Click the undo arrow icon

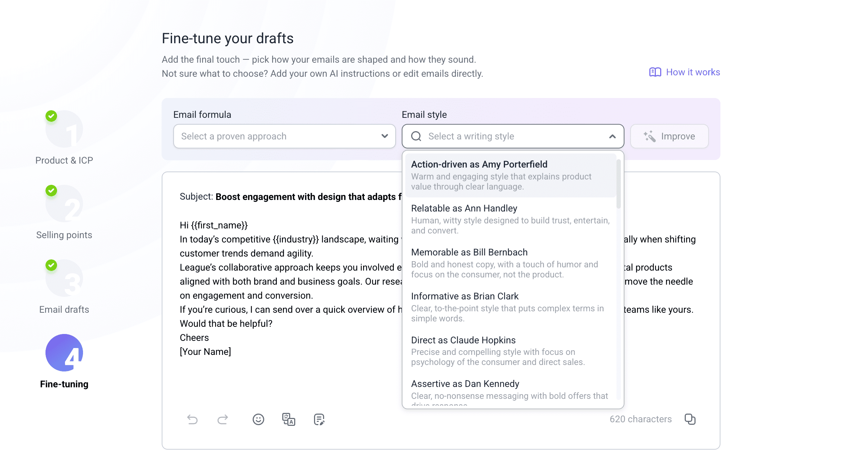click(192, 419)
